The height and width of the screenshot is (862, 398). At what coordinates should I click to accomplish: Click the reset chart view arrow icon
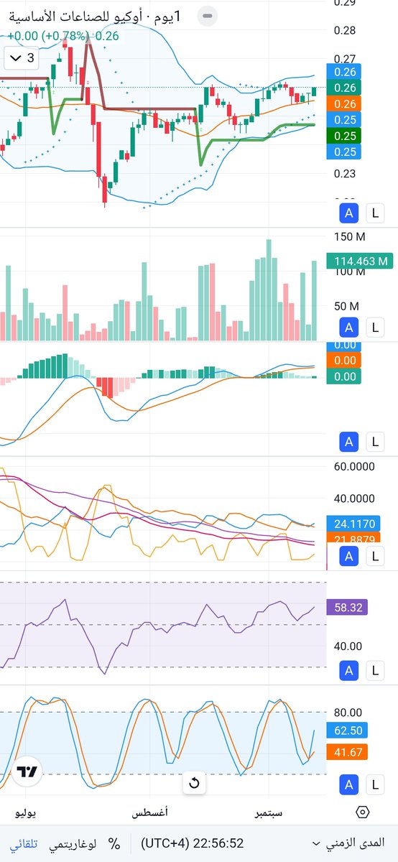(x=194, y=783)
